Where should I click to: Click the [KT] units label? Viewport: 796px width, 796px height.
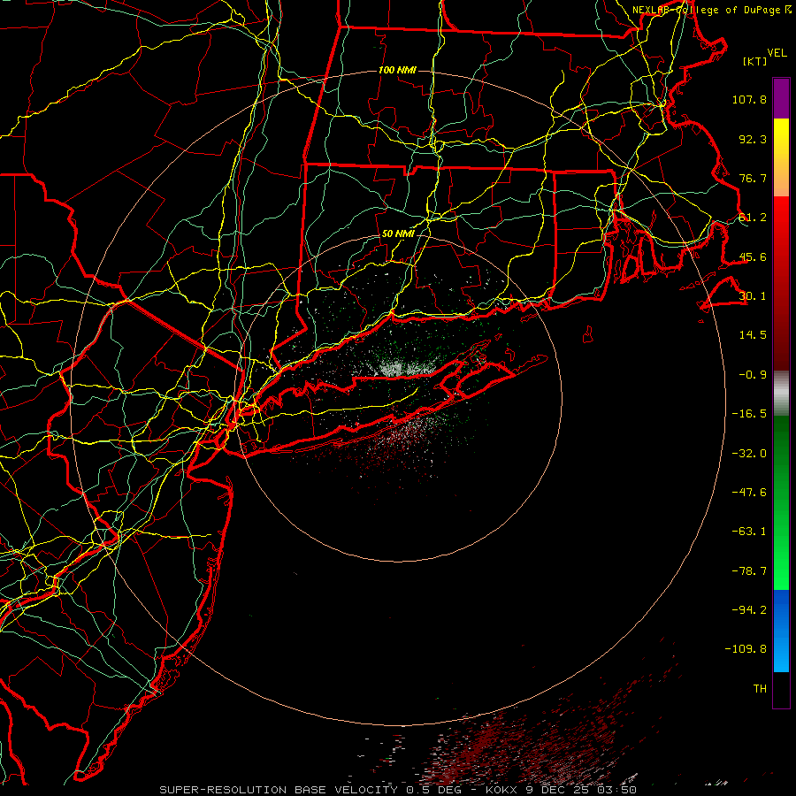click(755, 61)
